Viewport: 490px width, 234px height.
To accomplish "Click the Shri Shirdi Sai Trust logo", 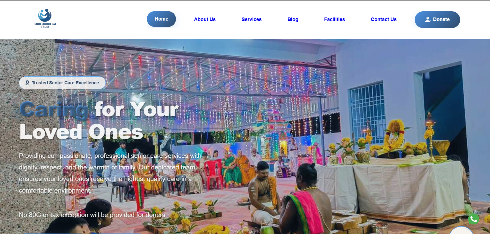I will [x=45, y=19].
